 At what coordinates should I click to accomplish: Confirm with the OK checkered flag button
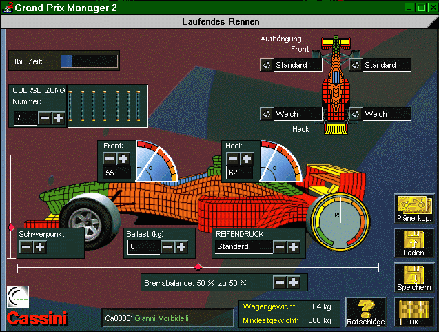(414, 313)
